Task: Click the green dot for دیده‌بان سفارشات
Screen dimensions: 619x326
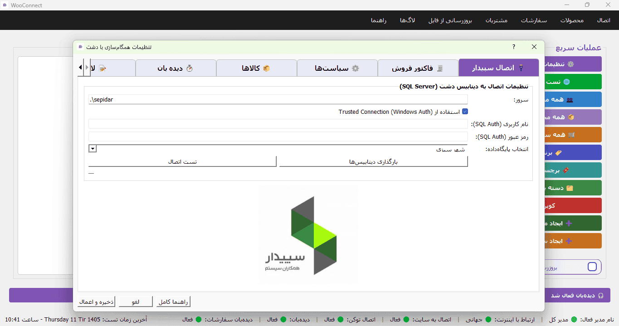Action: [198, 320]
